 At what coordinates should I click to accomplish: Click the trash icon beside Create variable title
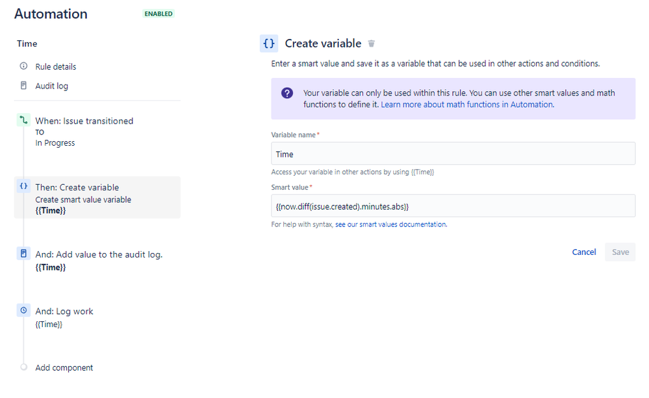pos(371,43)
